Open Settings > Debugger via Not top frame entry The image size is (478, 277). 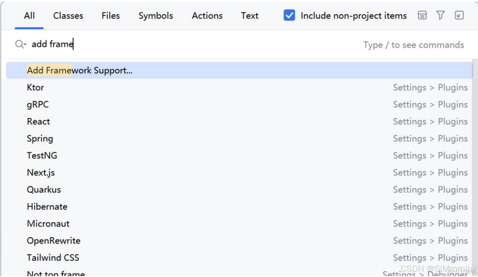(55, 273)
